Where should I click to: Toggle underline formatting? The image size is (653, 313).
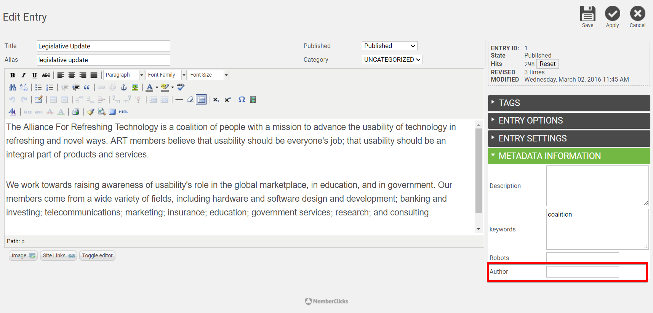pyautogui.click(x=35, y=75)
